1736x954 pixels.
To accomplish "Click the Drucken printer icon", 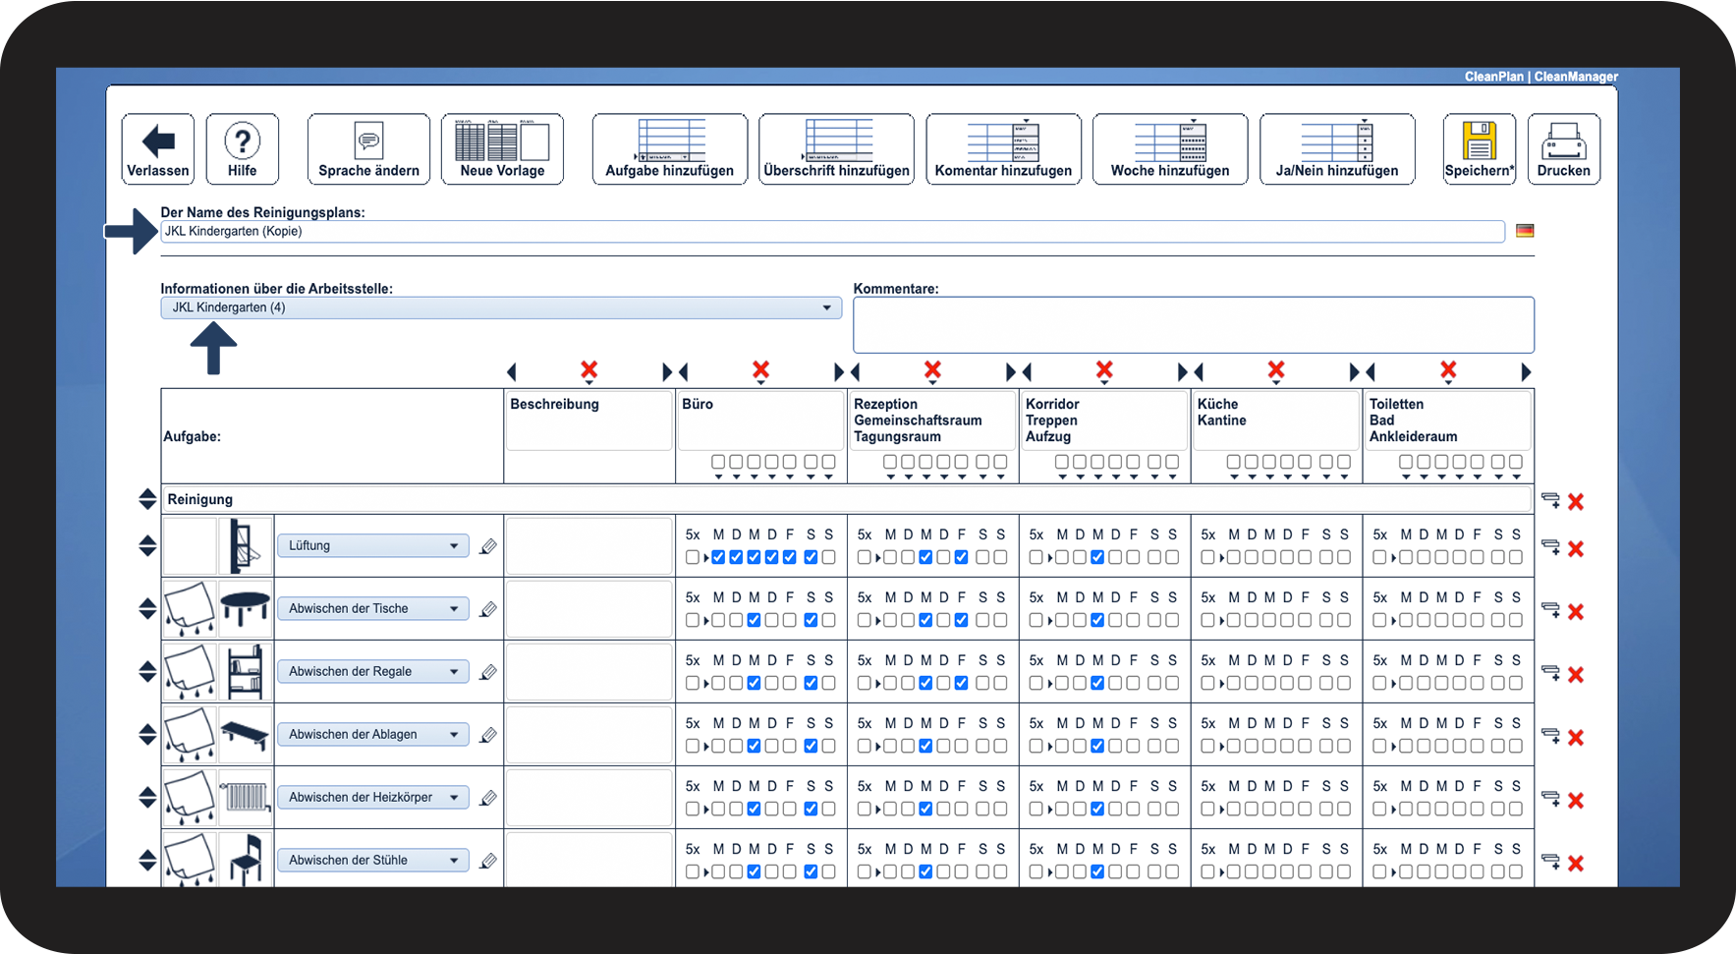I will click(1564, 149).
